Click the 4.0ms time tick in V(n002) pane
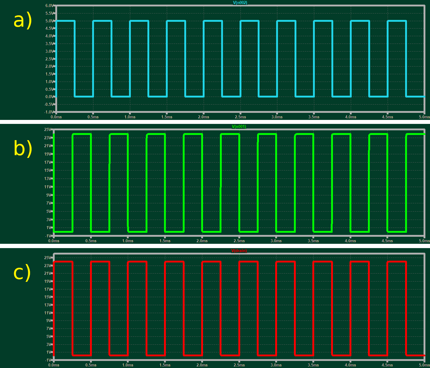Screen dimensions: 430x368 pyautogui.click(x=351, y=117)
